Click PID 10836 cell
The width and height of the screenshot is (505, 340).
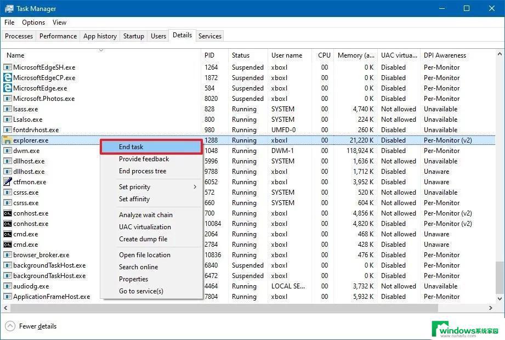point(213,255)
